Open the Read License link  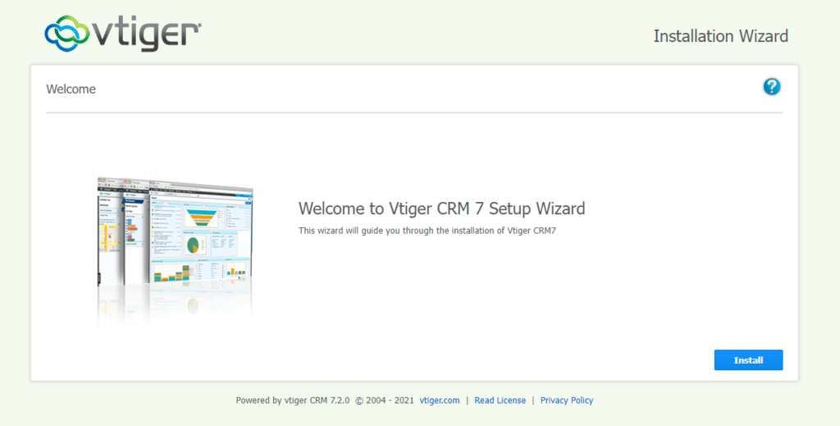500,401
